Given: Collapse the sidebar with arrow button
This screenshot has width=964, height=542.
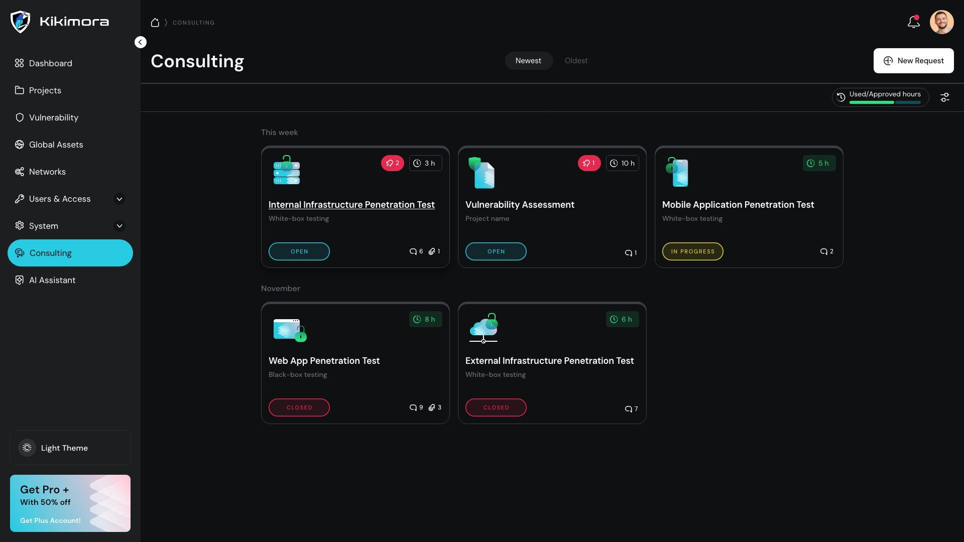Looking at the screenshot, I should tap(141, 42).
